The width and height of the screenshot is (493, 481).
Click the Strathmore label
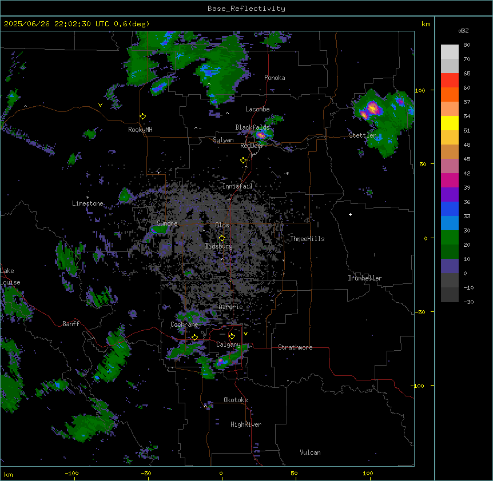[x=295, y=347]
